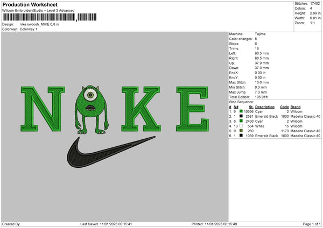Click the Min Stitch value '0.3 mm'
Viewport: 323px width, 228px height.
point(261,87)
